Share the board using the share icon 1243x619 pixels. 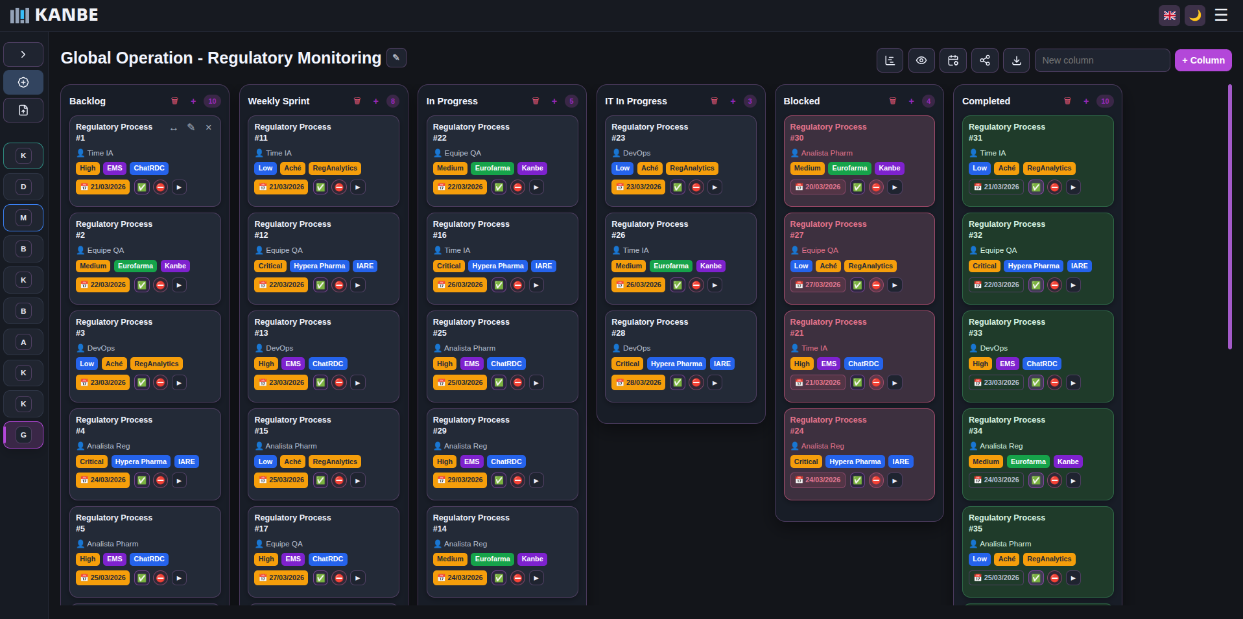pos(984,60)
